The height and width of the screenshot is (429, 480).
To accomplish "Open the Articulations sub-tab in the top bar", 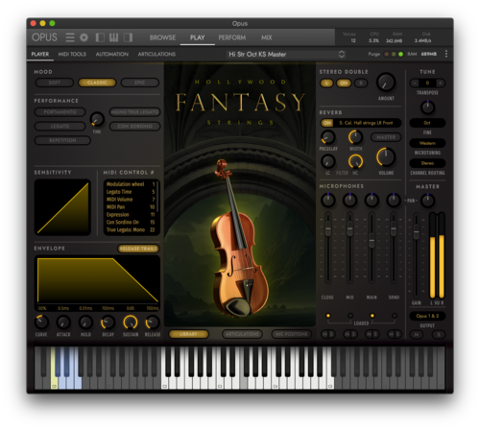I will pyautogui.click(x=156, y=54).
